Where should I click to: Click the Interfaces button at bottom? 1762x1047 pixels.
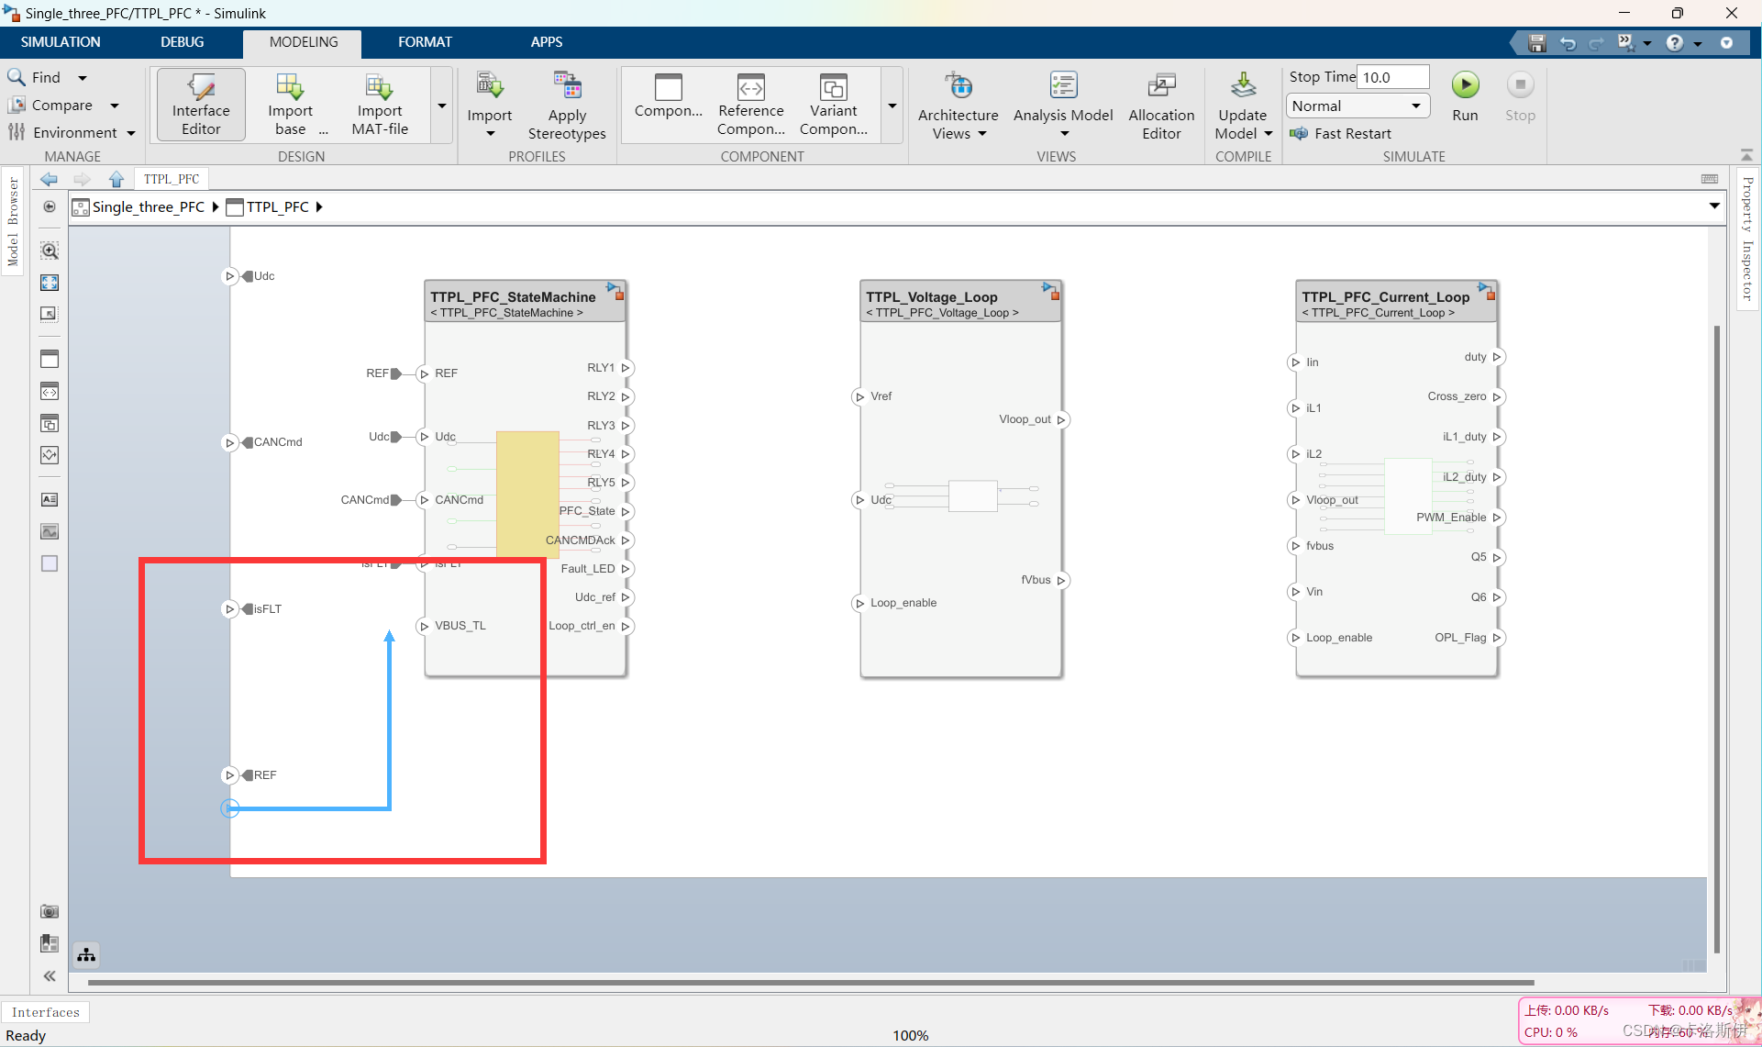[46, 1012]
